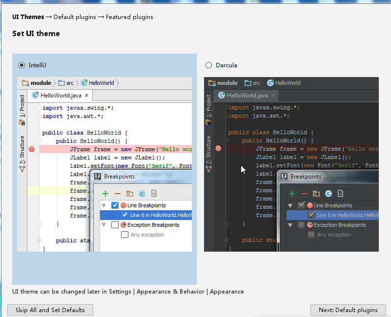Image resolution: width=391 pixels, height=317 pixels.
Task: Select the IntelliJ theme radio button
Action: point(22,65)
